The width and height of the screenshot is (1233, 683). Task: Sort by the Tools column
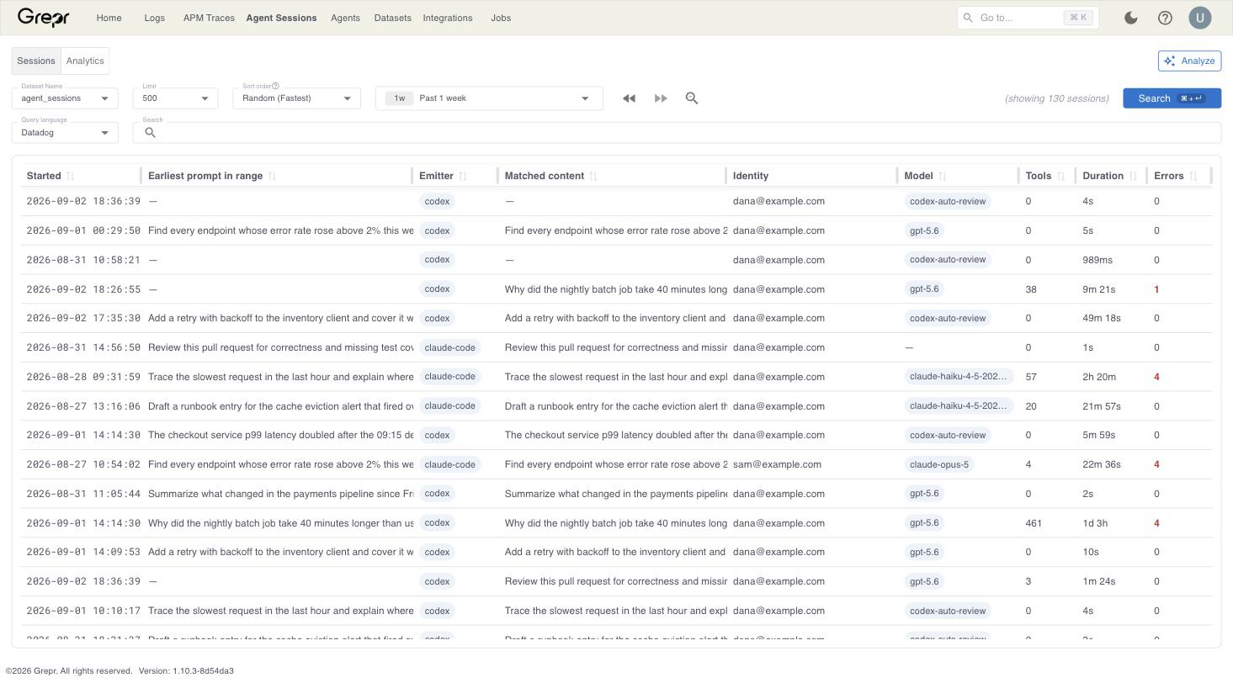point(1061,176)
